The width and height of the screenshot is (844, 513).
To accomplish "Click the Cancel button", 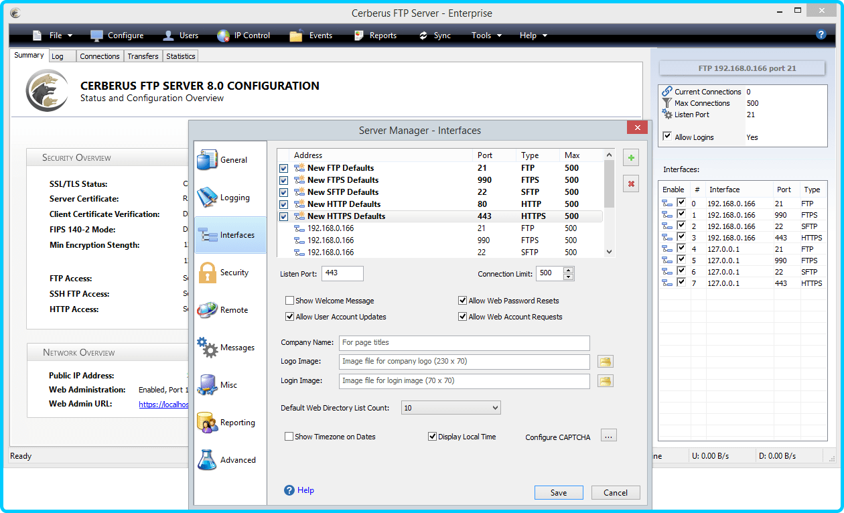I will [x=616, y=492].
